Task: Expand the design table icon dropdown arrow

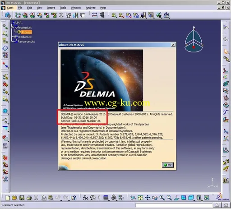Action: tap(109, 200)
